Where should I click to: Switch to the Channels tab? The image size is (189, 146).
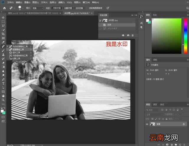tap(155, 105)
